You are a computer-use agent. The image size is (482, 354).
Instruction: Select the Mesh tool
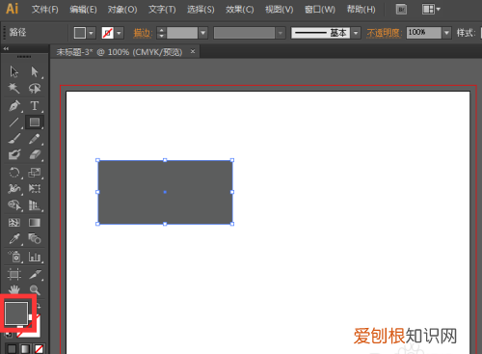(x=14, y=223)
